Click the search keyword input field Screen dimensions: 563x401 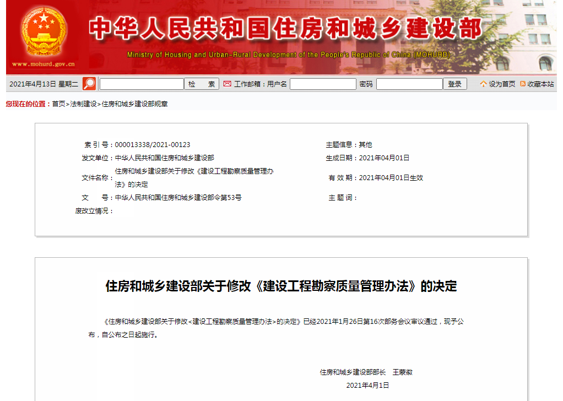[x=142, y=84]
